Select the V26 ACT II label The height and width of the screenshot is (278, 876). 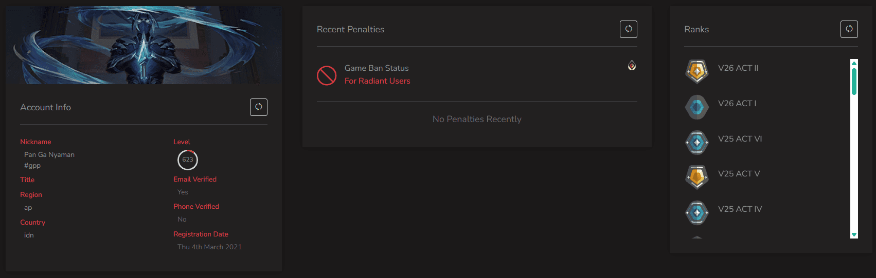[x=738, y=68]
